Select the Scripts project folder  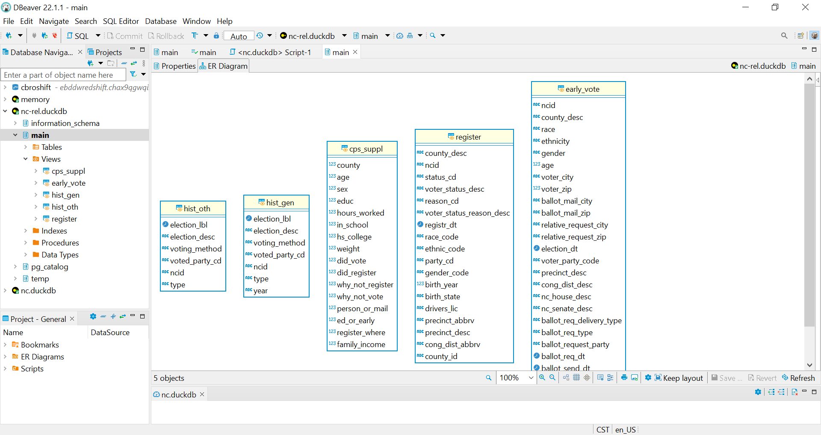tap(32, 368)
